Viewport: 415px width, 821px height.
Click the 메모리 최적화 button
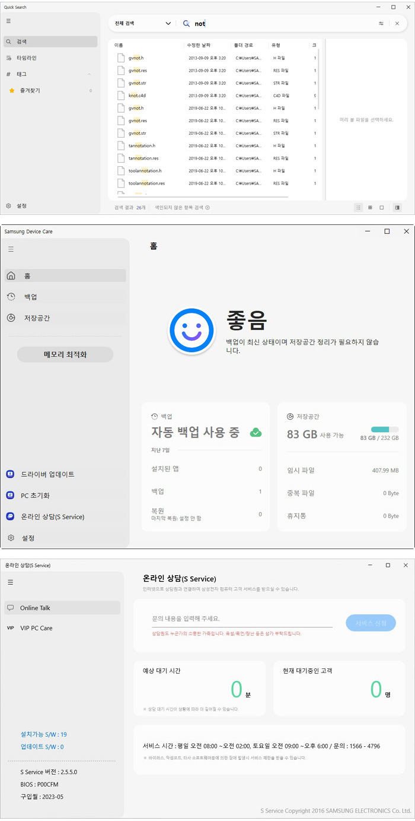pyautogui.click(x=65, y=354)
